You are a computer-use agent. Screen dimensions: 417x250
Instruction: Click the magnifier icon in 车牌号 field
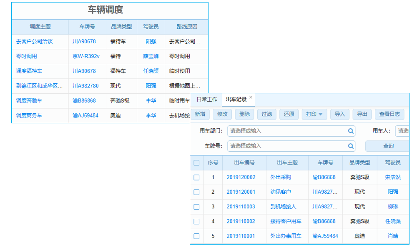click(x=351, y=146)
